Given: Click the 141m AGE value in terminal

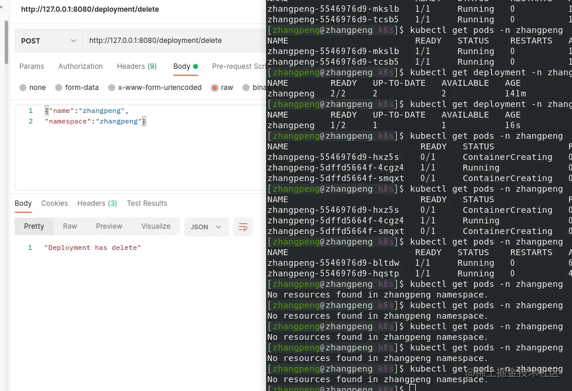Looking at the screenshot, I should [516, 93].
